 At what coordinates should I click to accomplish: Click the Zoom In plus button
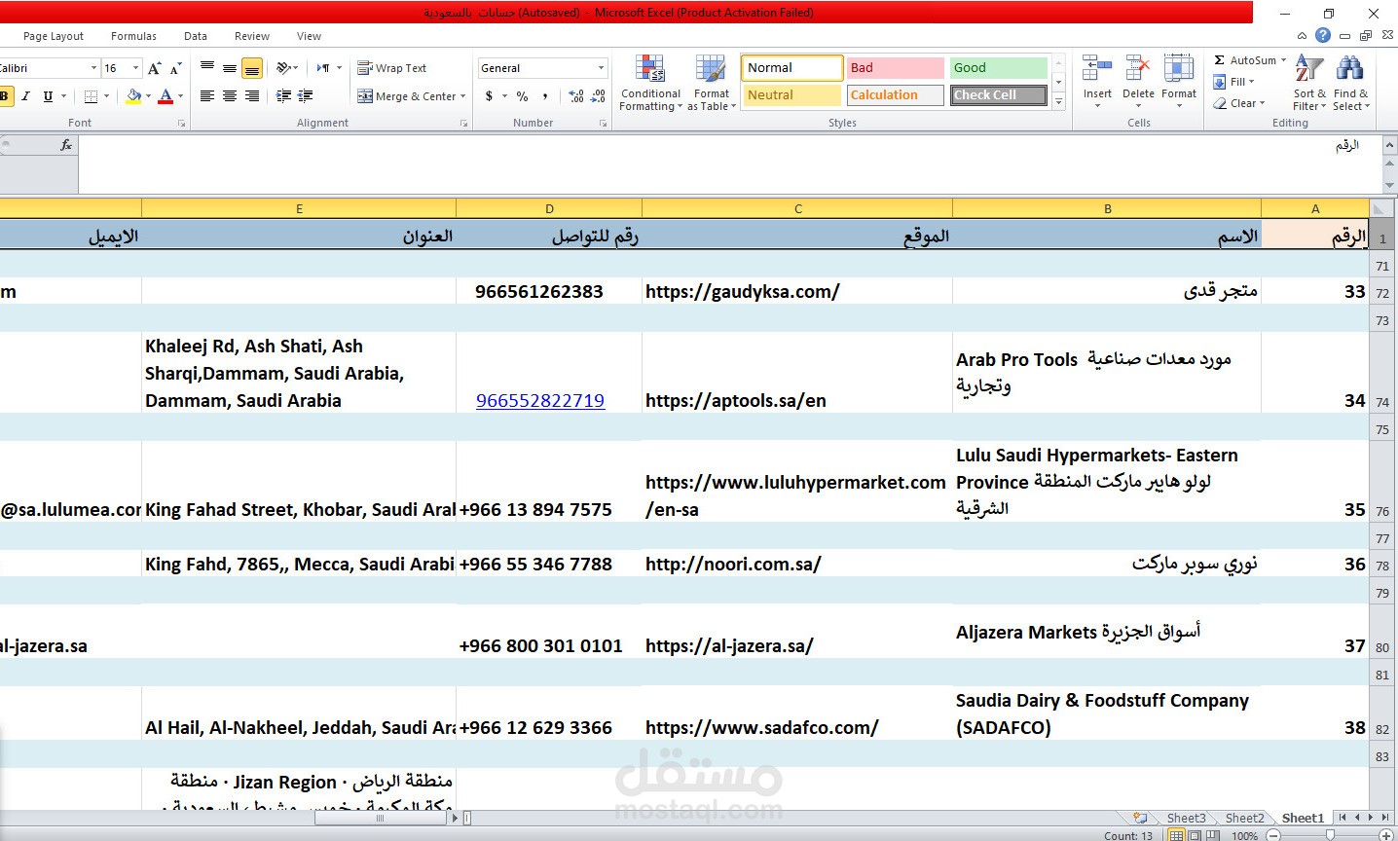(1386, 835)
